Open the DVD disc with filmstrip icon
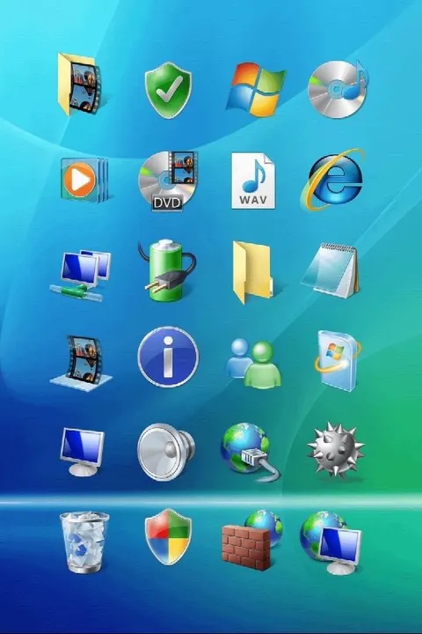422x634 pixels. pyautogui.click(x=168, y=181)
